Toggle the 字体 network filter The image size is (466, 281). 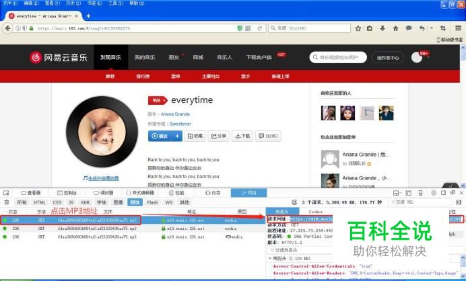pos(101,202)
